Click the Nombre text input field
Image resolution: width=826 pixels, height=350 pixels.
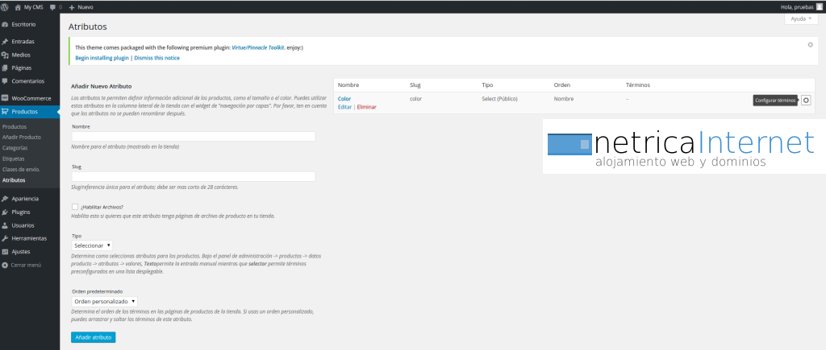coord(193,137)
